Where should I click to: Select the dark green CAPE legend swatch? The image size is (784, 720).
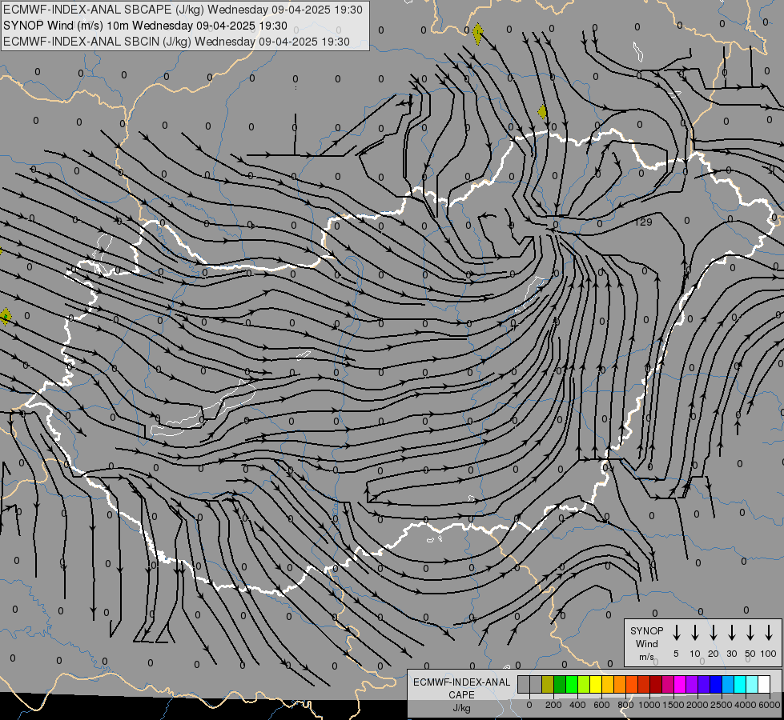(560, 684)
